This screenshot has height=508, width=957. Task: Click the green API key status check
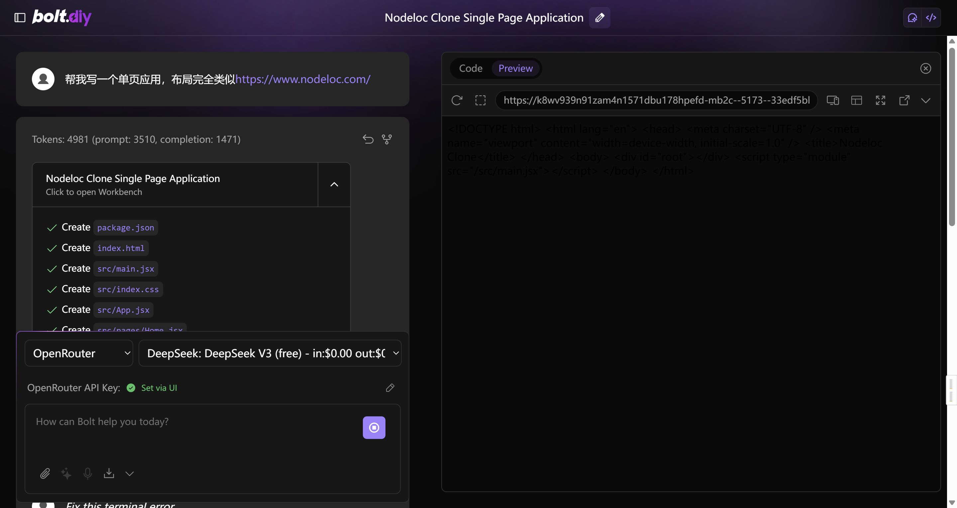pyautogui.click(x=131, y=388)
